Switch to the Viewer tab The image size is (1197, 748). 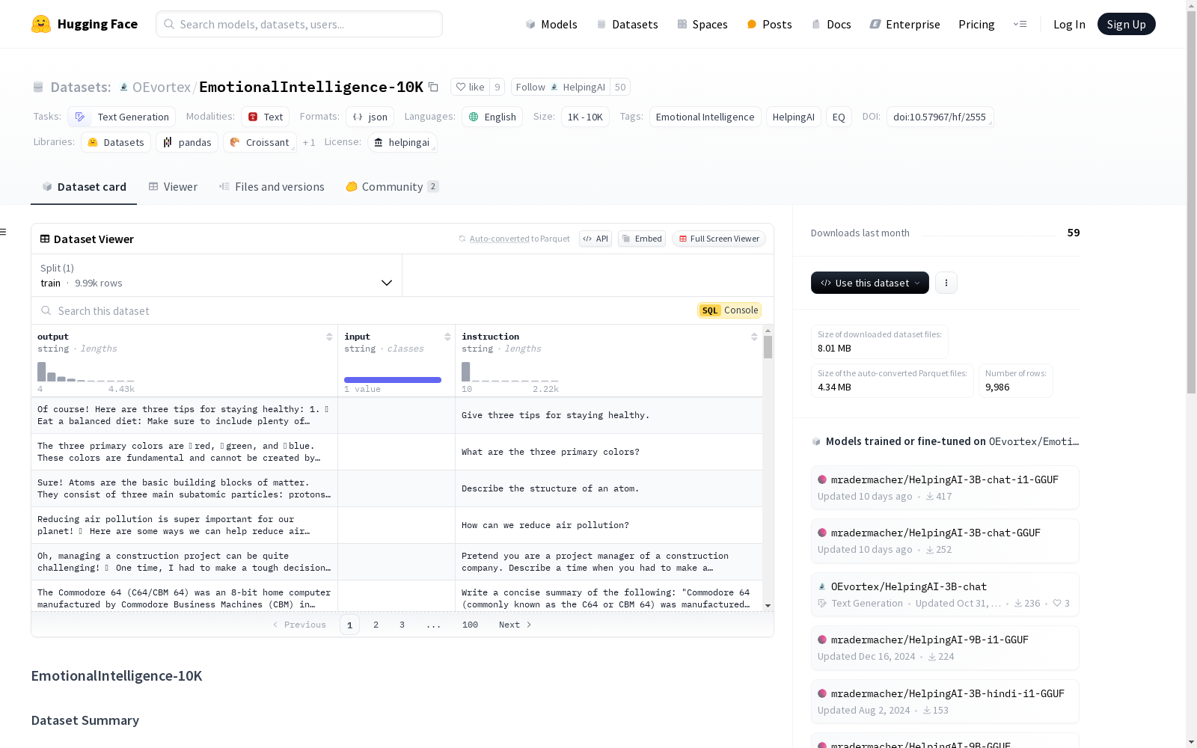coord(173,186)
